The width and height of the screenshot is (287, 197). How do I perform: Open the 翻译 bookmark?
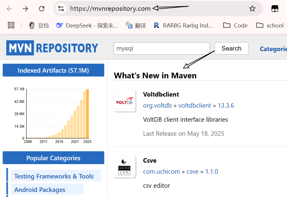click(136, 25)
